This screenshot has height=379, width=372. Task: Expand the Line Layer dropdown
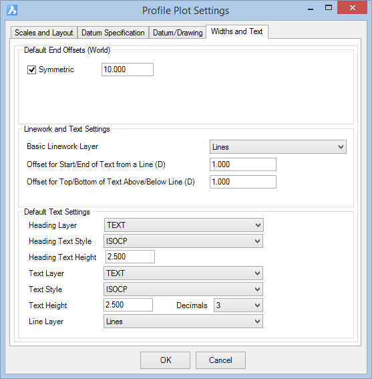(183, 322)
